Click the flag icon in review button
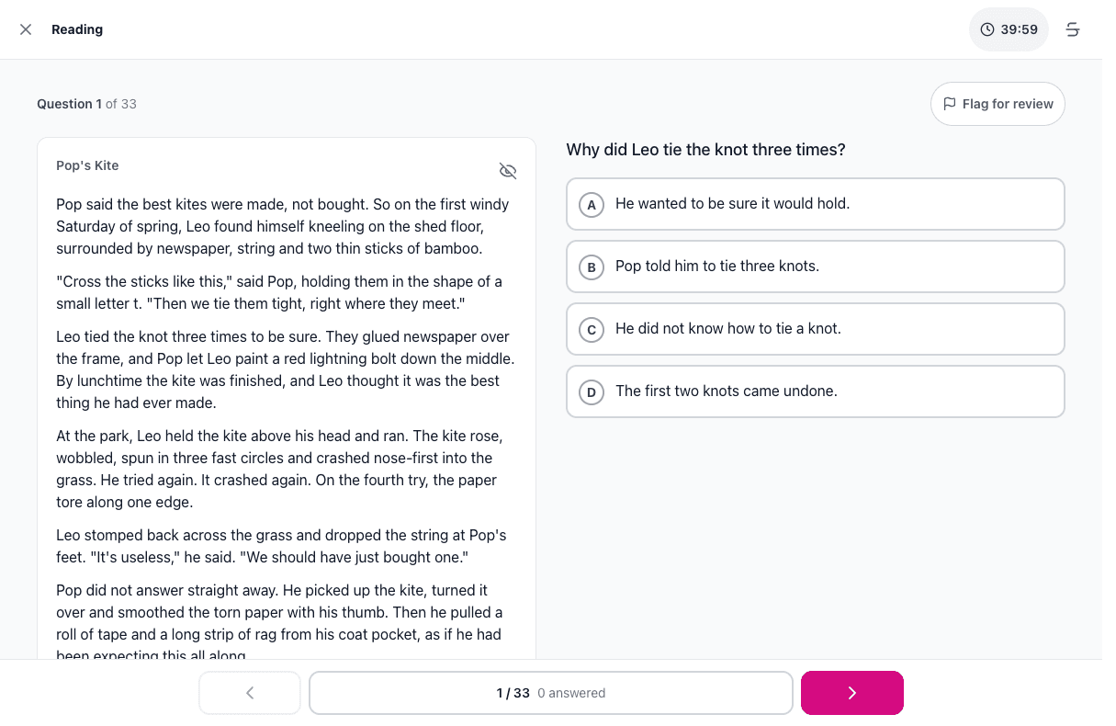This screenshot has width=1116, height=726. coord(950,104)
